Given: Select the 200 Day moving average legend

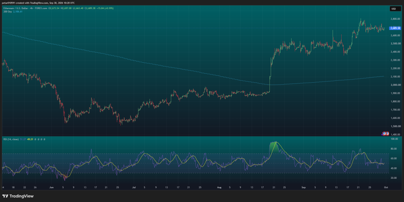Looking at the screenshot, I should tap(7, 11).
